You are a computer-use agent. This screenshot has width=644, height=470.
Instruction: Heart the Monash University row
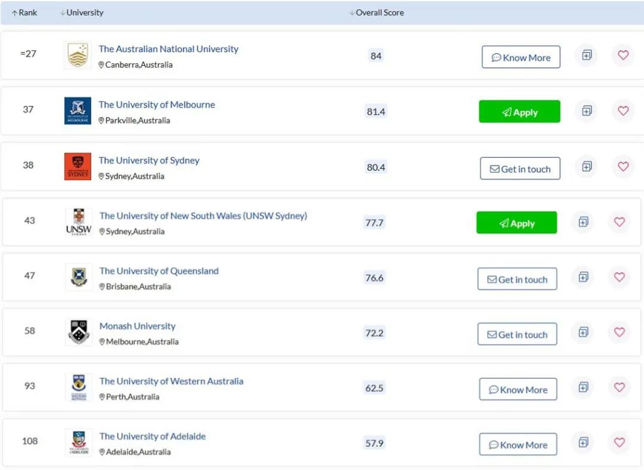click(x=620, y=332)
